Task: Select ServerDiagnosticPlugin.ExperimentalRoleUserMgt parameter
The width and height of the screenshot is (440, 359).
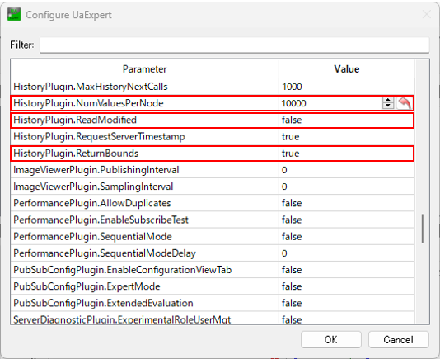Action: click(x=122, y=319)
